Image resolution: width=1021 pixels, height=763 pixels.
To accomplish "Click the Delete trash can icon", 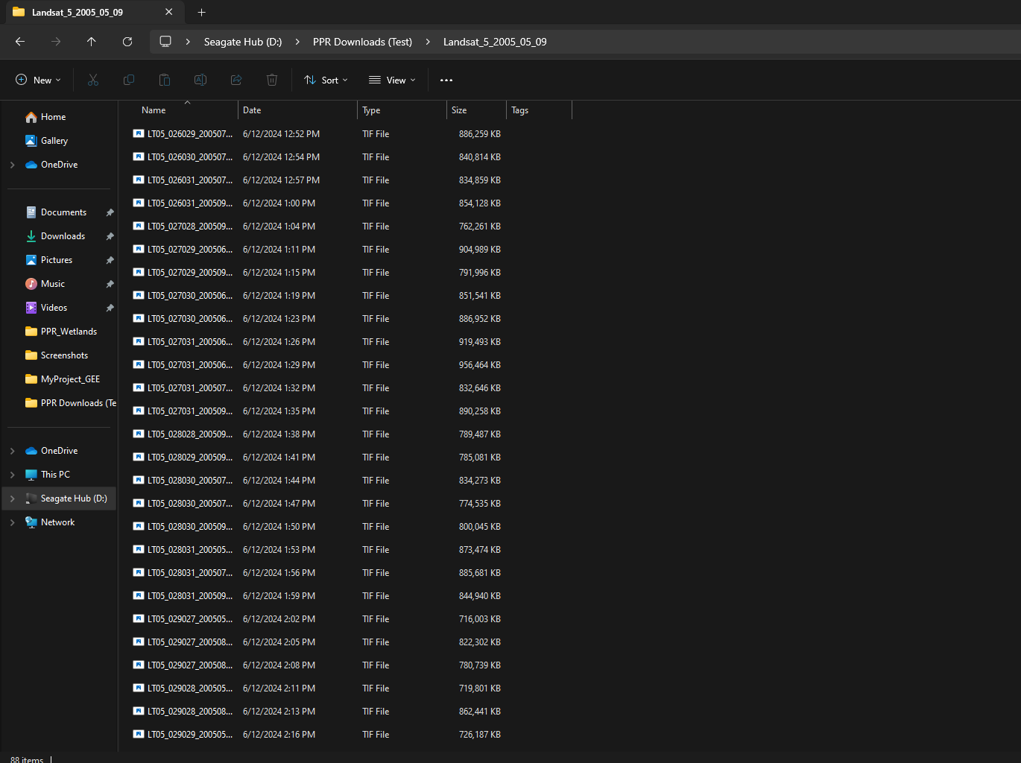I will tap(272, 80).
